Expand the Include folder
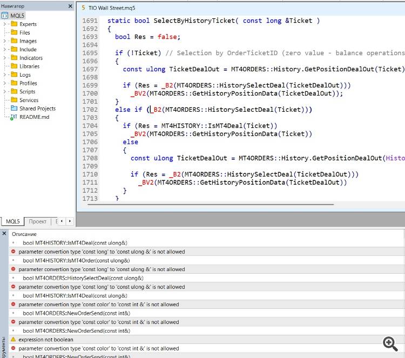The height and width of the screenshot is (358, 405). pyautogui.click(x=5, y=49)
